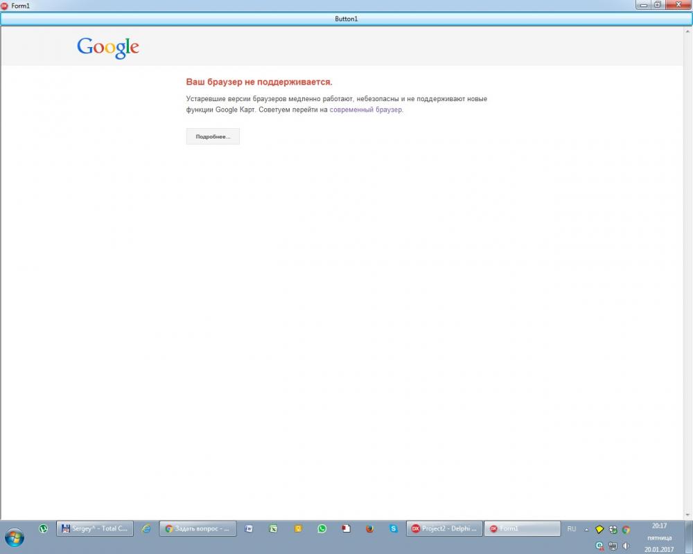Click the RU language indicator
The image size is (693, 554).
[x=572, y=529]
